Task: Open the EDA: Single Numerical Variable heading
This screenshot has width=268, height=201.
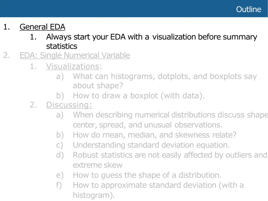Action: click(x=75, y=55)
